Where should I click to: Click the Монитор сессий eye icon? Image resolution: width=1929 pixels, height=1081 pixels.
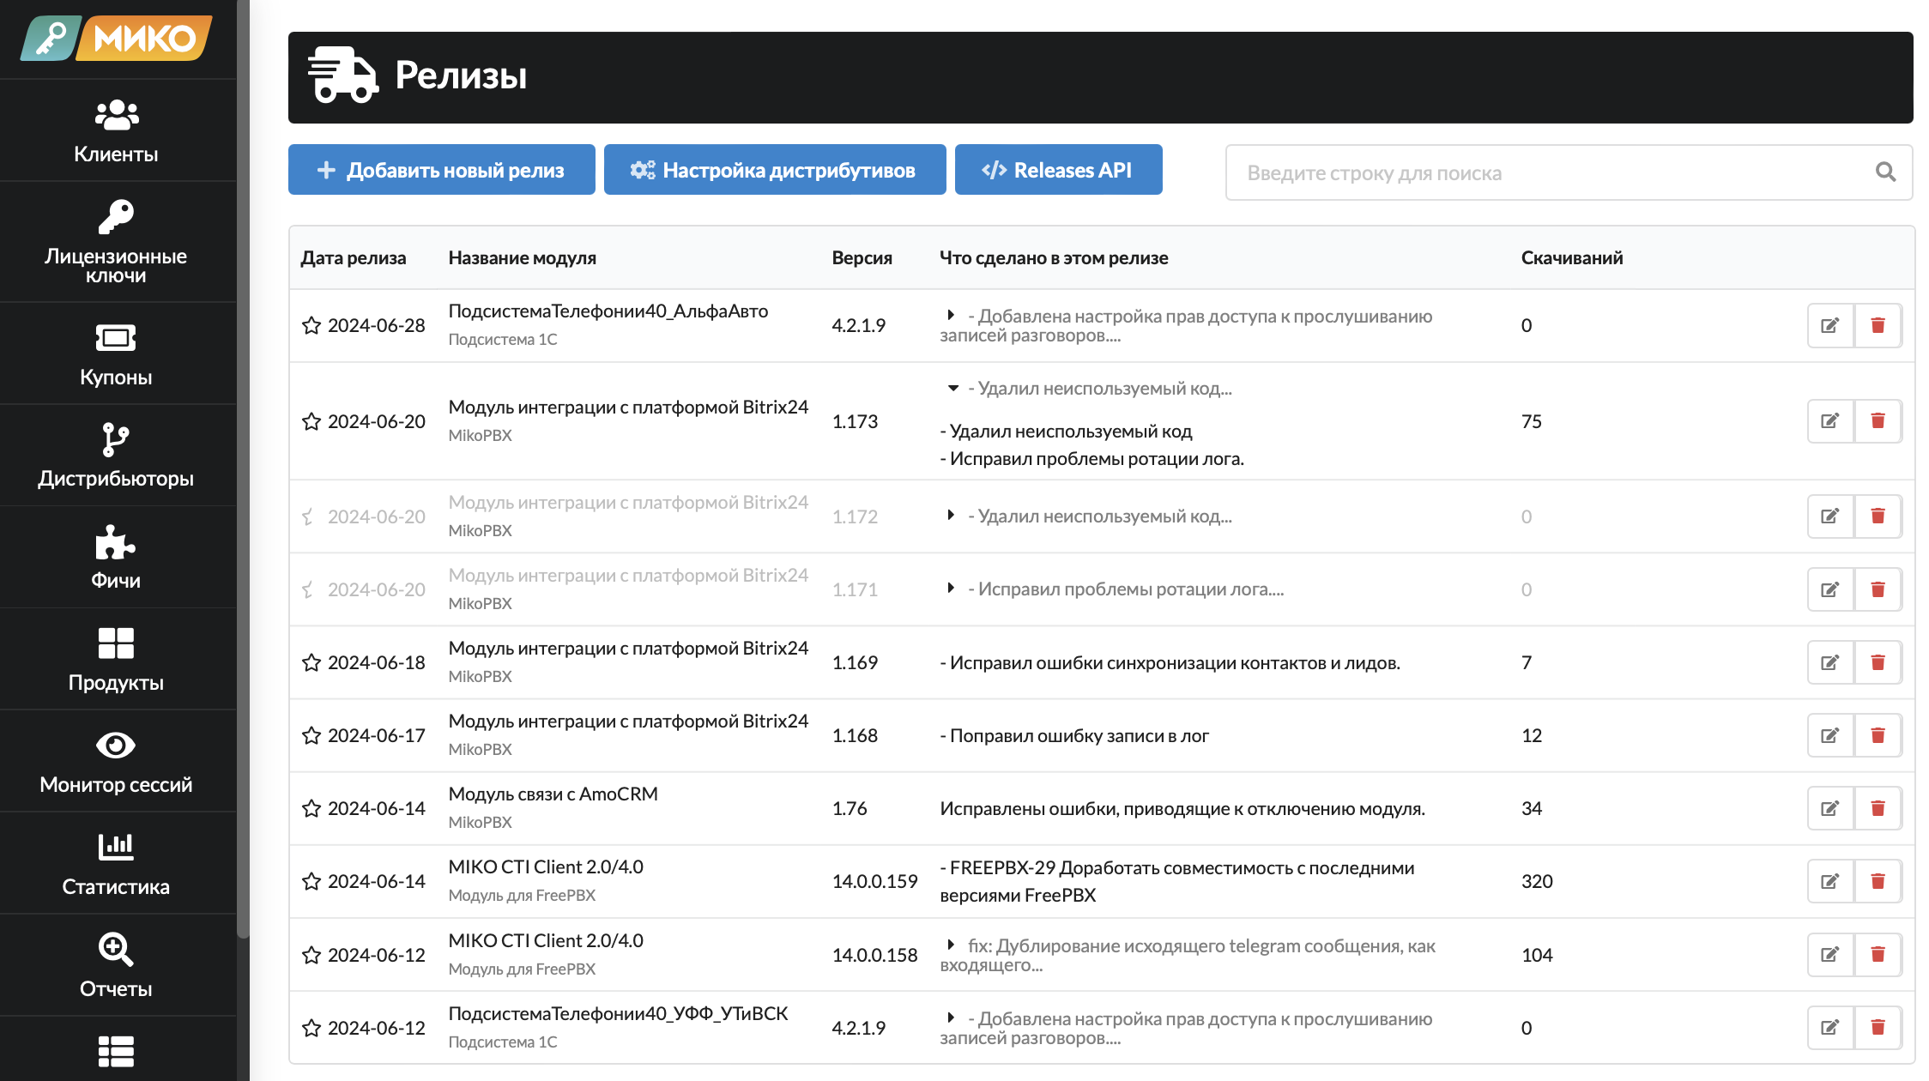(x=116, y=745)
